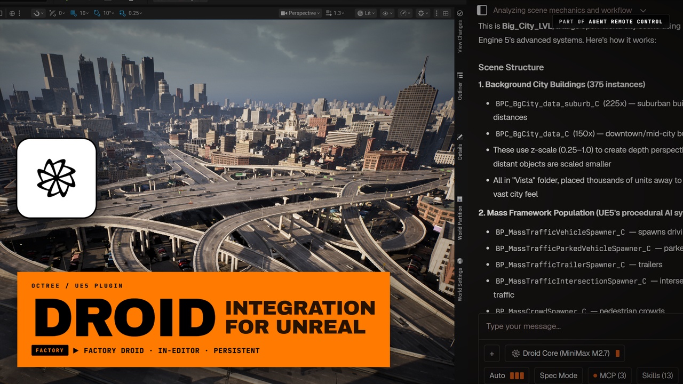Click BPC_BgCity_data_C code text
Viewport: 683px width, 384px height.
coord(533,134)
